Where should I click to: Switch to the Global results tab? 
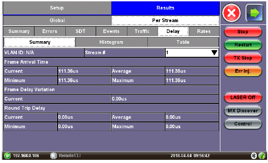[x=57, y=20]
